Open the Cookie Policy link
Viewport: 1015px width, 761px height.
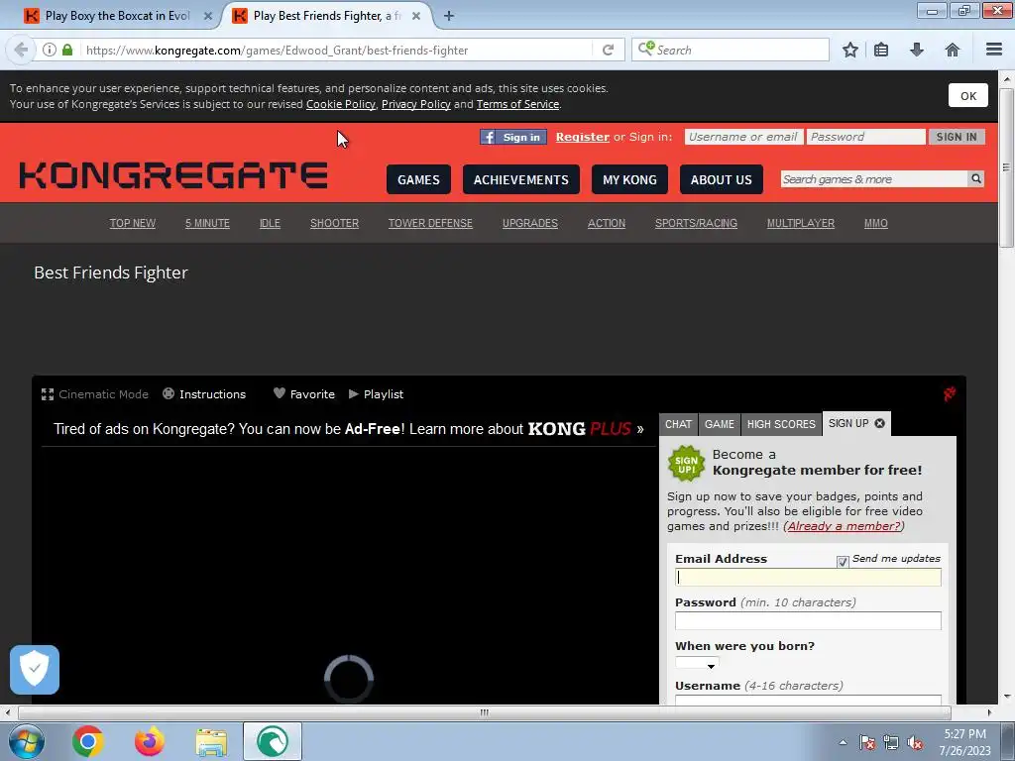coord(341,104)
